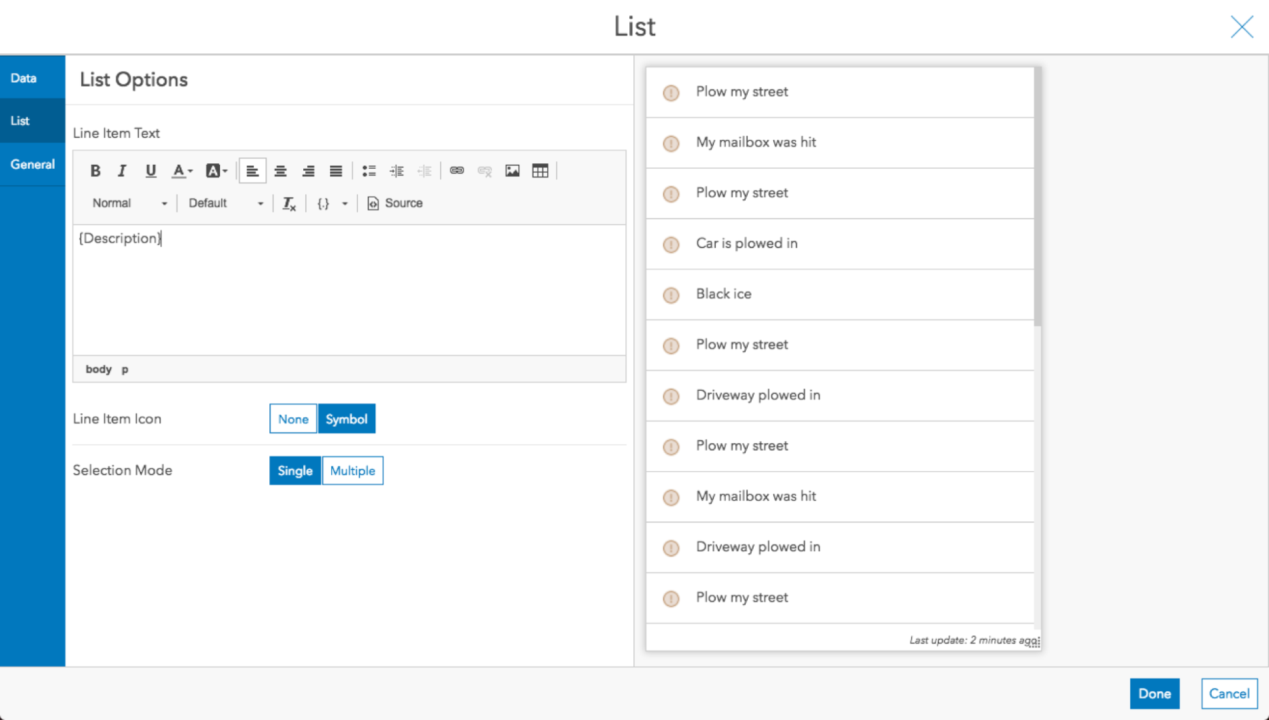
Task: Center align the line item text
Action: coord(281,171)
